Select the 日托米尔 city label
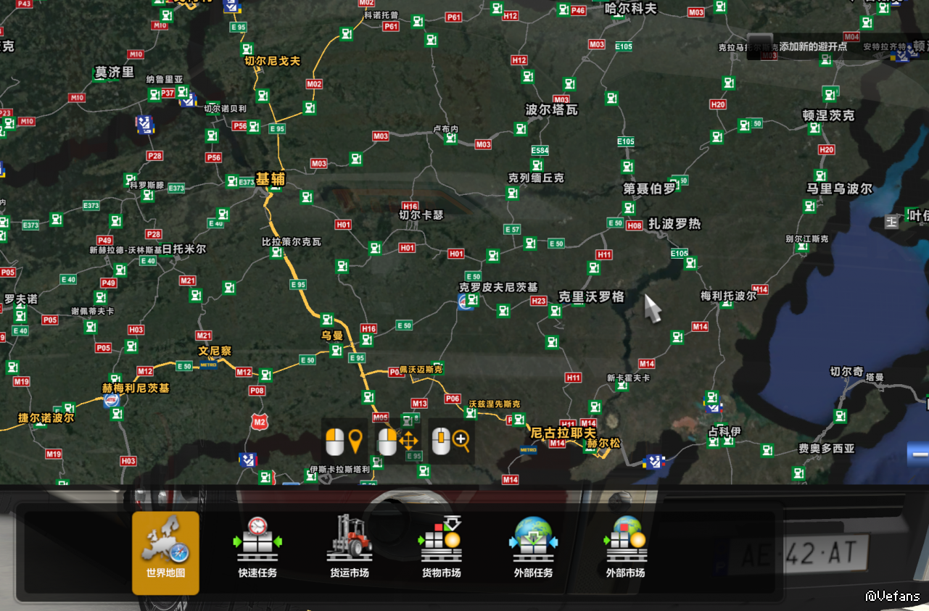Viewport: 929px width, 611px height. [183, 249]
